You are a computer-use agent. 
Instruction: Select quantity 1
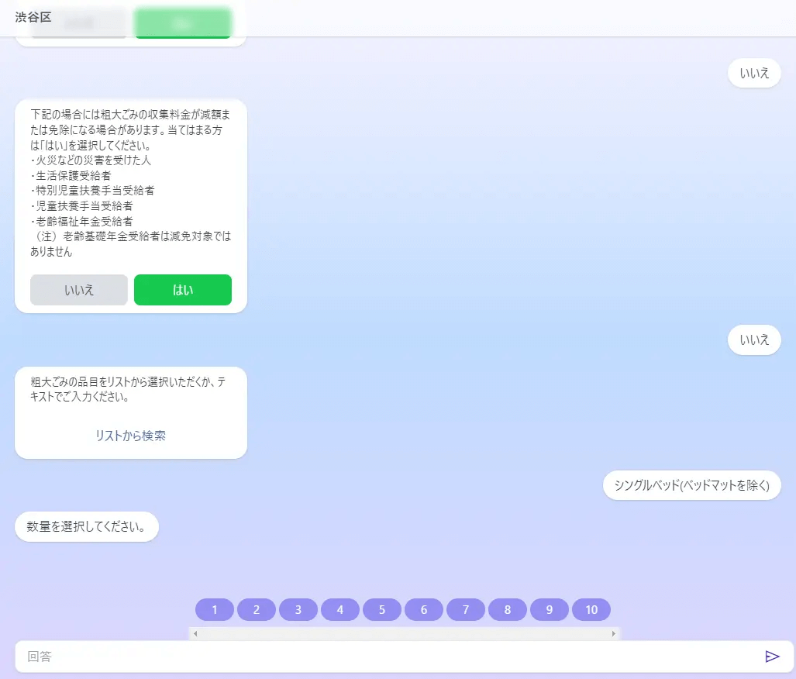[215, 610]
